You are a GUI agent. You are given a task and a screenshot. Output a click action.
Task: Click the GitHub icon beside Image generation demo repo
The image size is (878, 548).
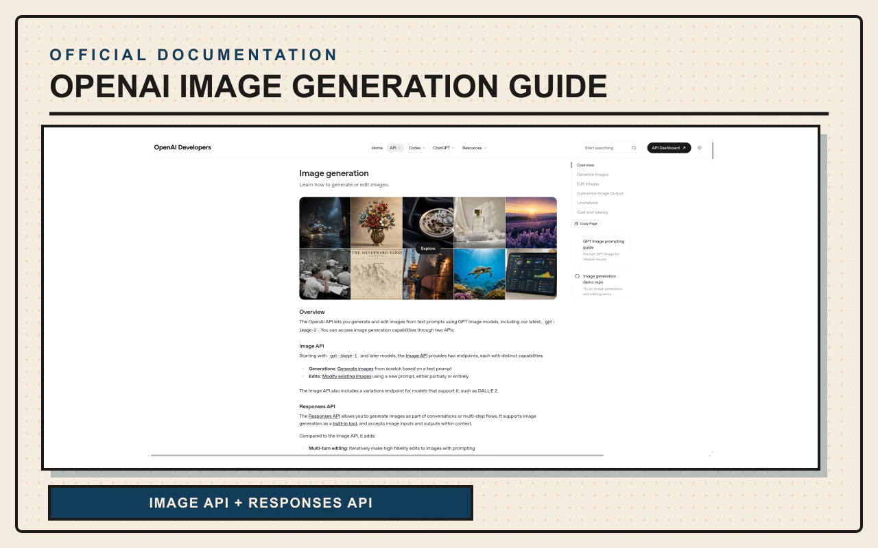coord(577,276)
